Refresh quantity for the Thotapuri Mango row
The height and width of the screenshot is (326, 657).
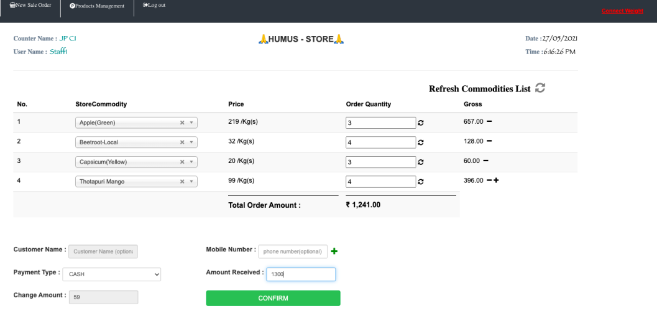pyautogui.click(x=421, y=182)
